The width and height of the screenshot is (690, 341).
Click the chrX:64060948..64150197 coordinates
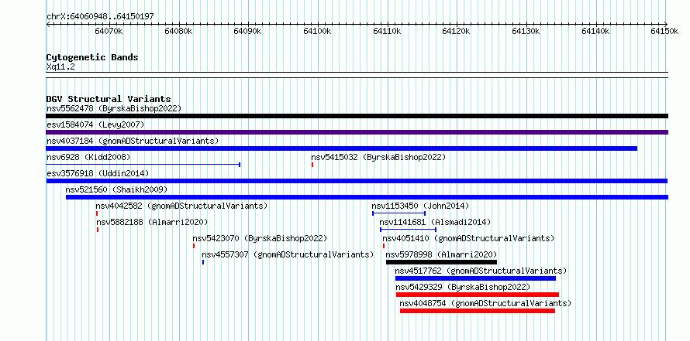100,17
